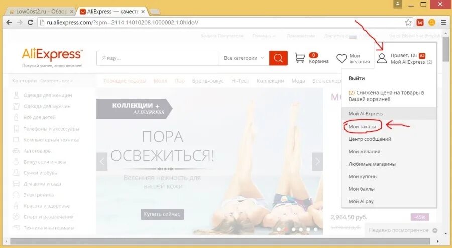Click the A2 badge next to Привет, Tai

pos(422,56)
